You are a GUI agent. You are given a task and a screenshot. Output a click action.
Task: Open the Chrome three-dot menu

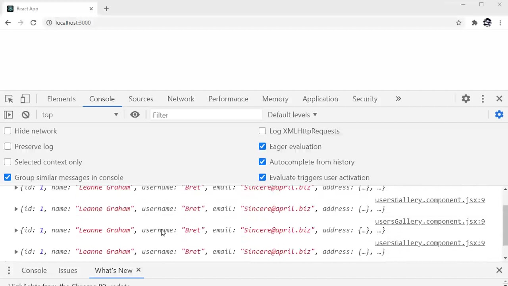point(500,23)
